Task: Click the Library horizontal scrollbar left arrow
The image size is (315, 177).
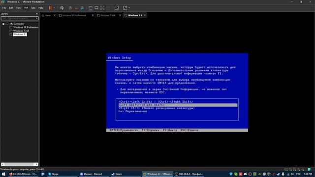Action: [2, 164]
